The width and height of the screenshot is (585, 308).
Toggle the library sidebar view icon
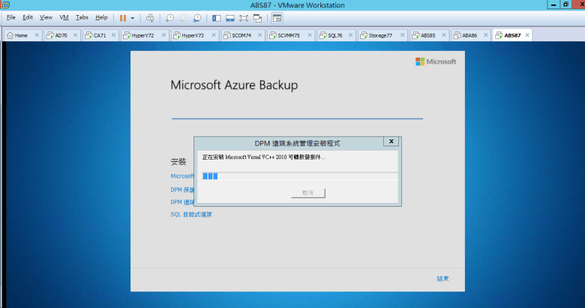point(216,17)
